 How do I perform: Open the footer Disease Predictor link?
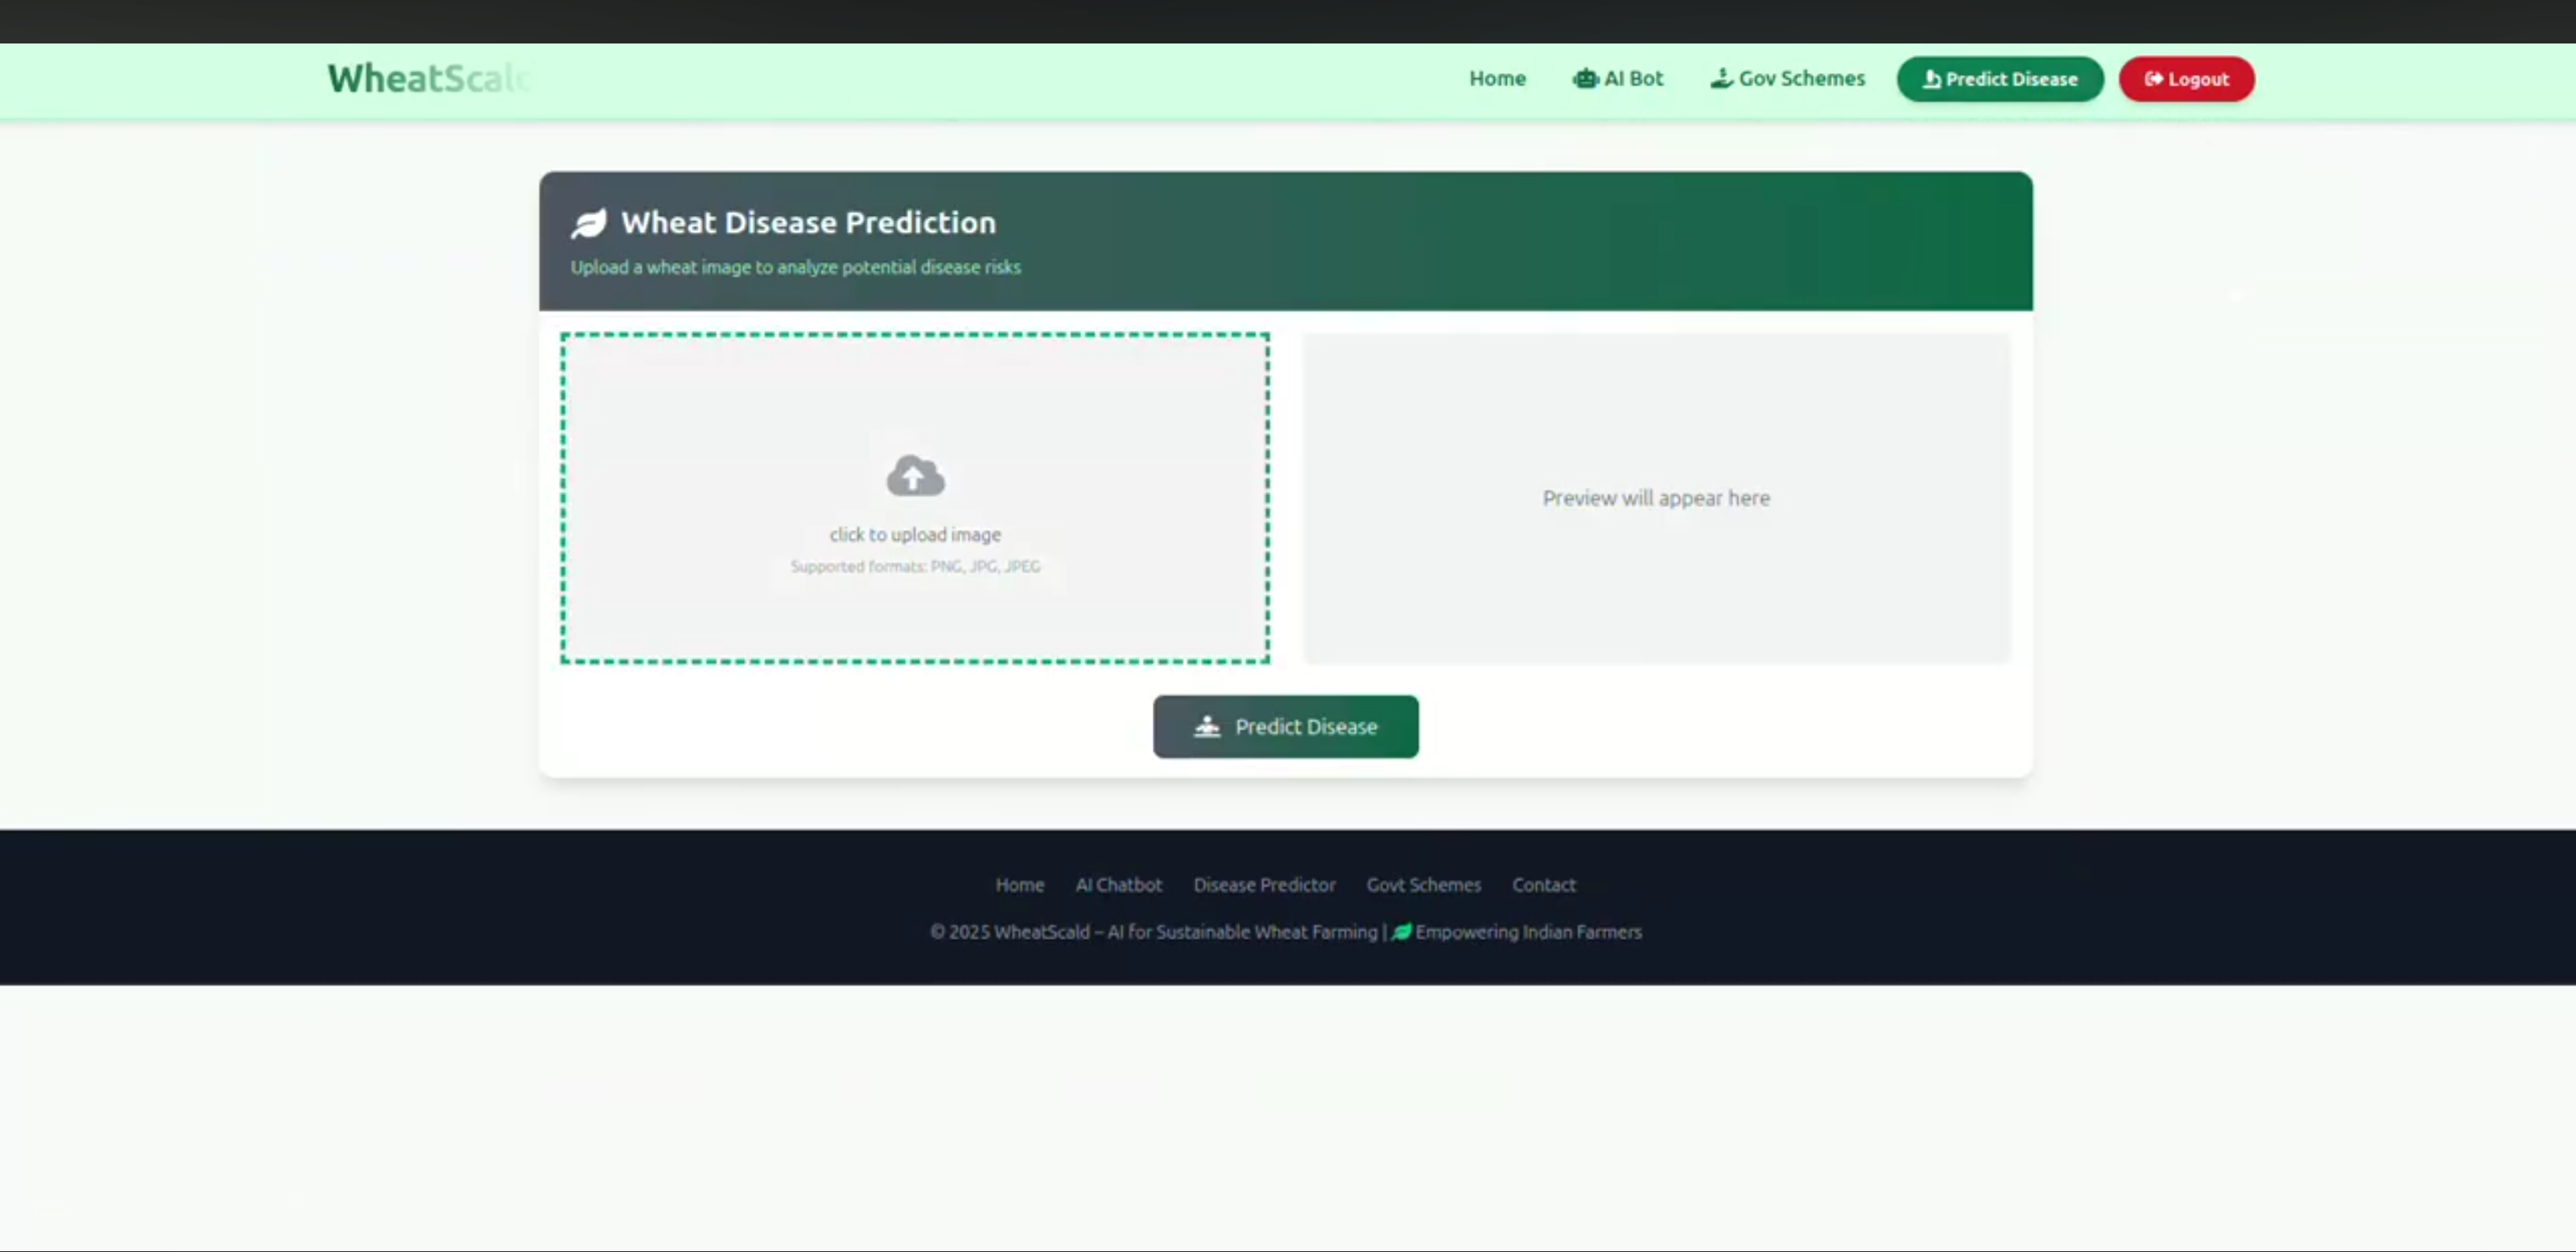[x=1264, y=885]
